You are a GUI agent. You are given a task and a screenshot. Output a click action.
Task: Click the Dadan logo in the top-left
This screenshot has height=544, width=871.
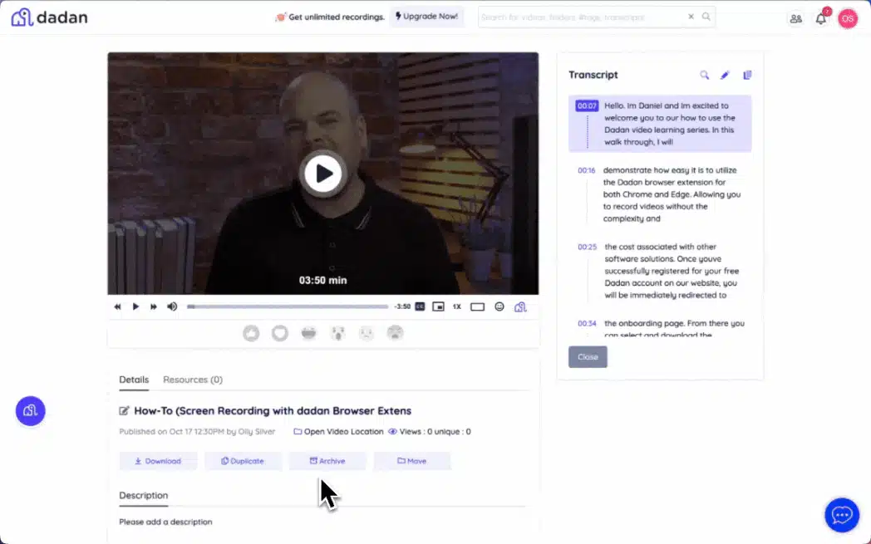coord(48,17)
